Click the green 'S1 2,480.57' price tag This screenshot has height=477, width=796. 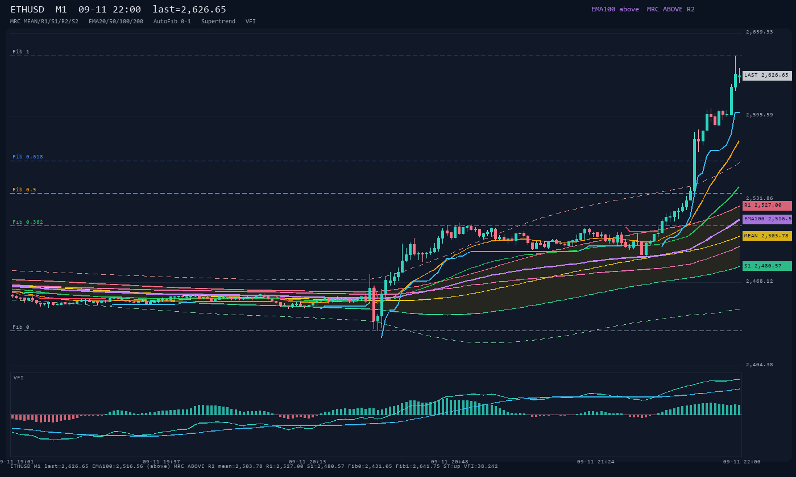(767, 266)
